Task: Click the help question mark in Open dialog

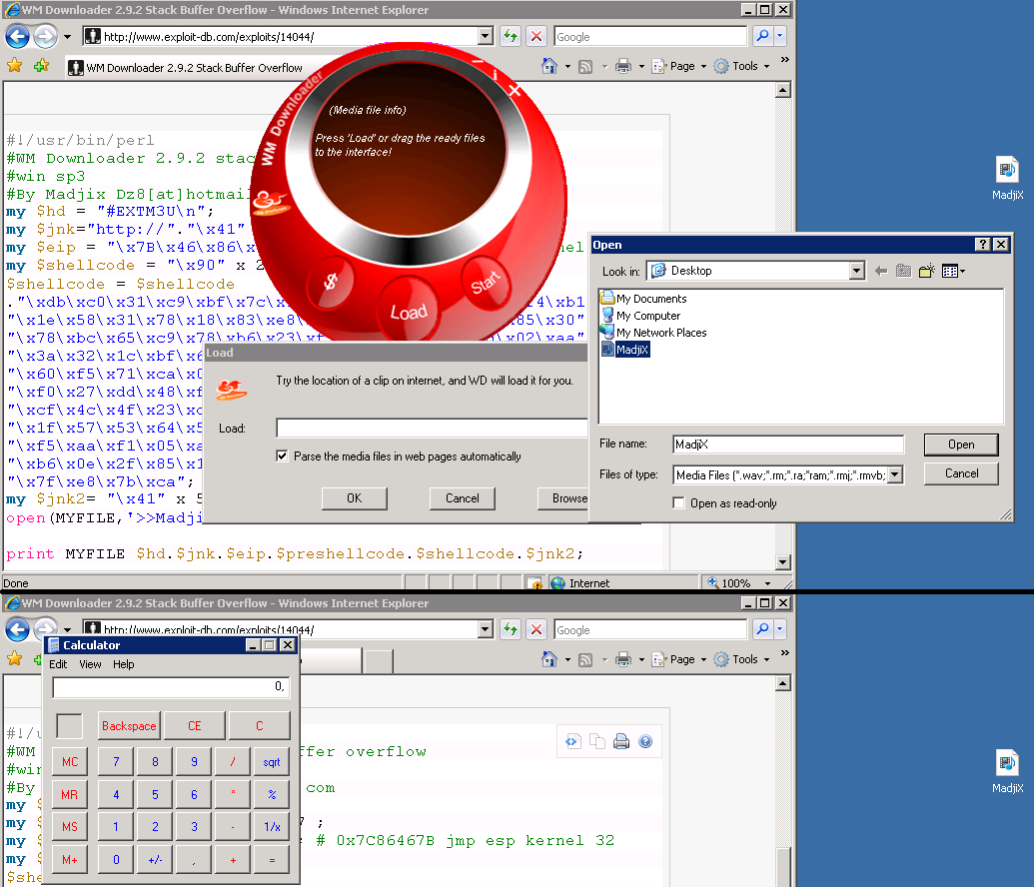Action: [x=983, y=245]
